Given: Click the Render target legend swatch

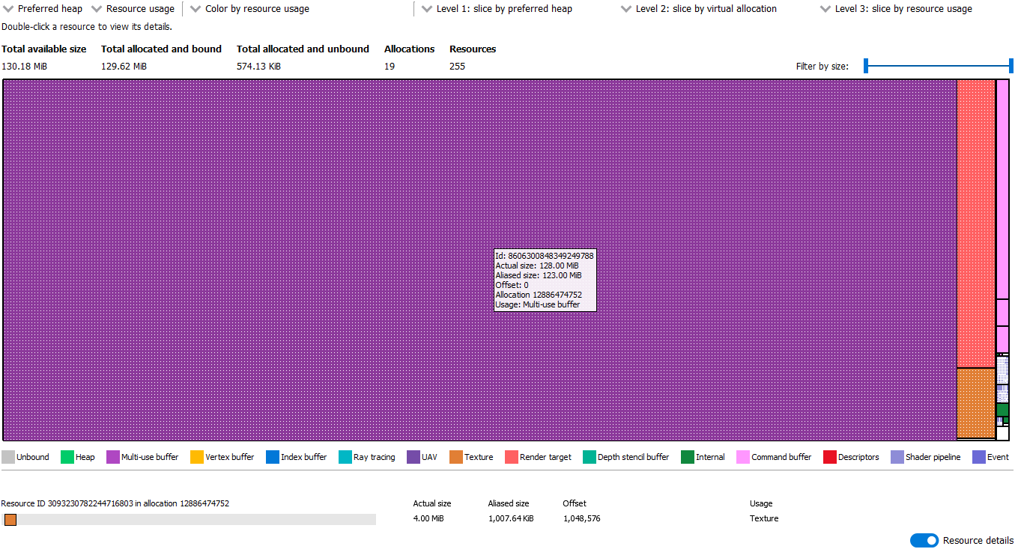Looking at the screenshot, I should [x=512, y=457].
